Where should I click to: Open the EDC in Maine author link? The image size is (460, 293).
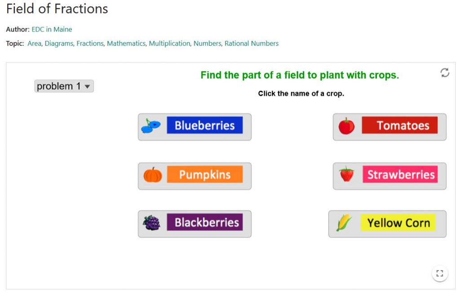click(x=52, y=30)
